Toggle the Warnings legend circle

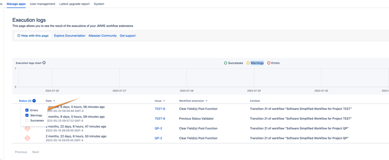click(248, 63)
